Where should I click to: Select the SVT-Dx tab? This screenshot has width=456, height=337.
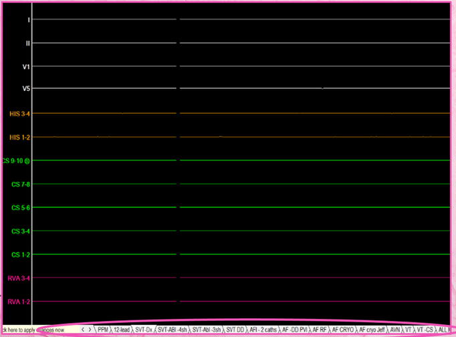144,330
